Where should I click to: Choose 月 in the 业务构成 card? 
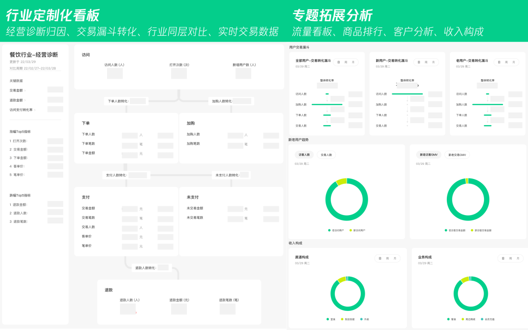pyautogui.click(x=518, y=259)
